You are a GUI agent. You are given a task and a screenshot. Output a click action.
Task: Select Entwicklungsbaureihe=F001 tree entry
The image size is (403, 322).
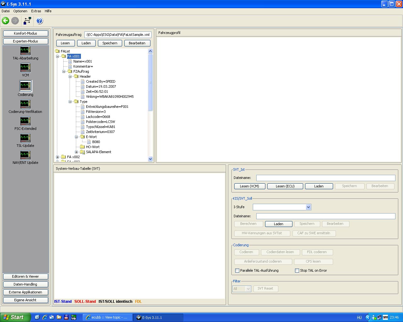[107, 107]
